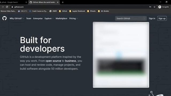171x96 pixels.
Task: Click the Sign up button
Action: [x=162, y=18]
